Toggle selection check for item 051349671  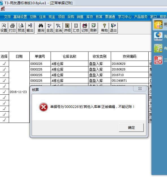coord(4,81)
